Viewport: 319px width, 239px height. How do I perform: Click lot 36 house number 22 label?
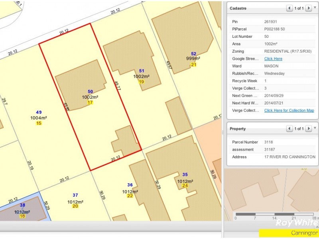pyautogui.click(x=130, y=196)
